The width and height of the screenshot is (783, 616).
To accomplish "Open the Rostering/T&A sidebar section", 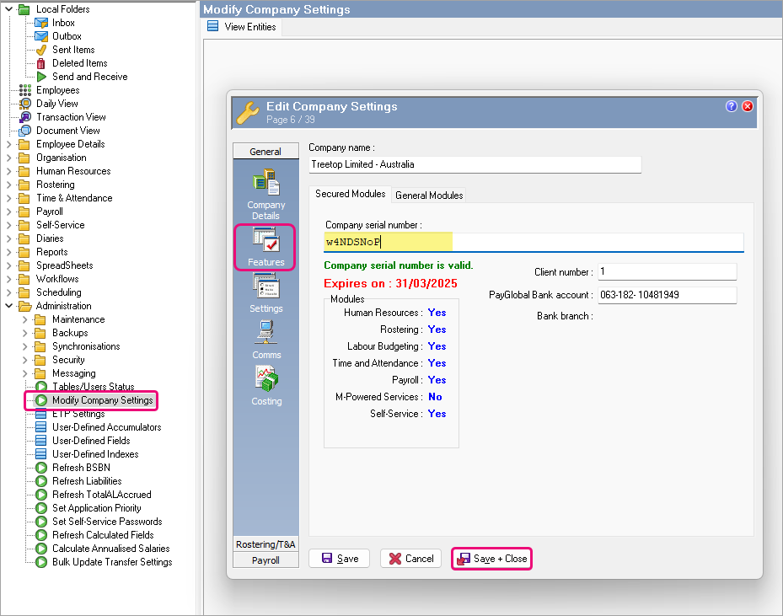I will click(x=265, y=544).
